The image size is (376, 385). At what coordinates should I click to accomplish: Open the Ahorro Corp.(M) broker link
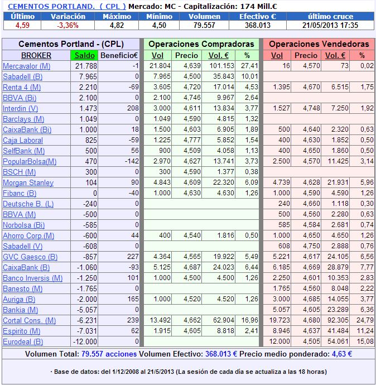tap(28, 235)
